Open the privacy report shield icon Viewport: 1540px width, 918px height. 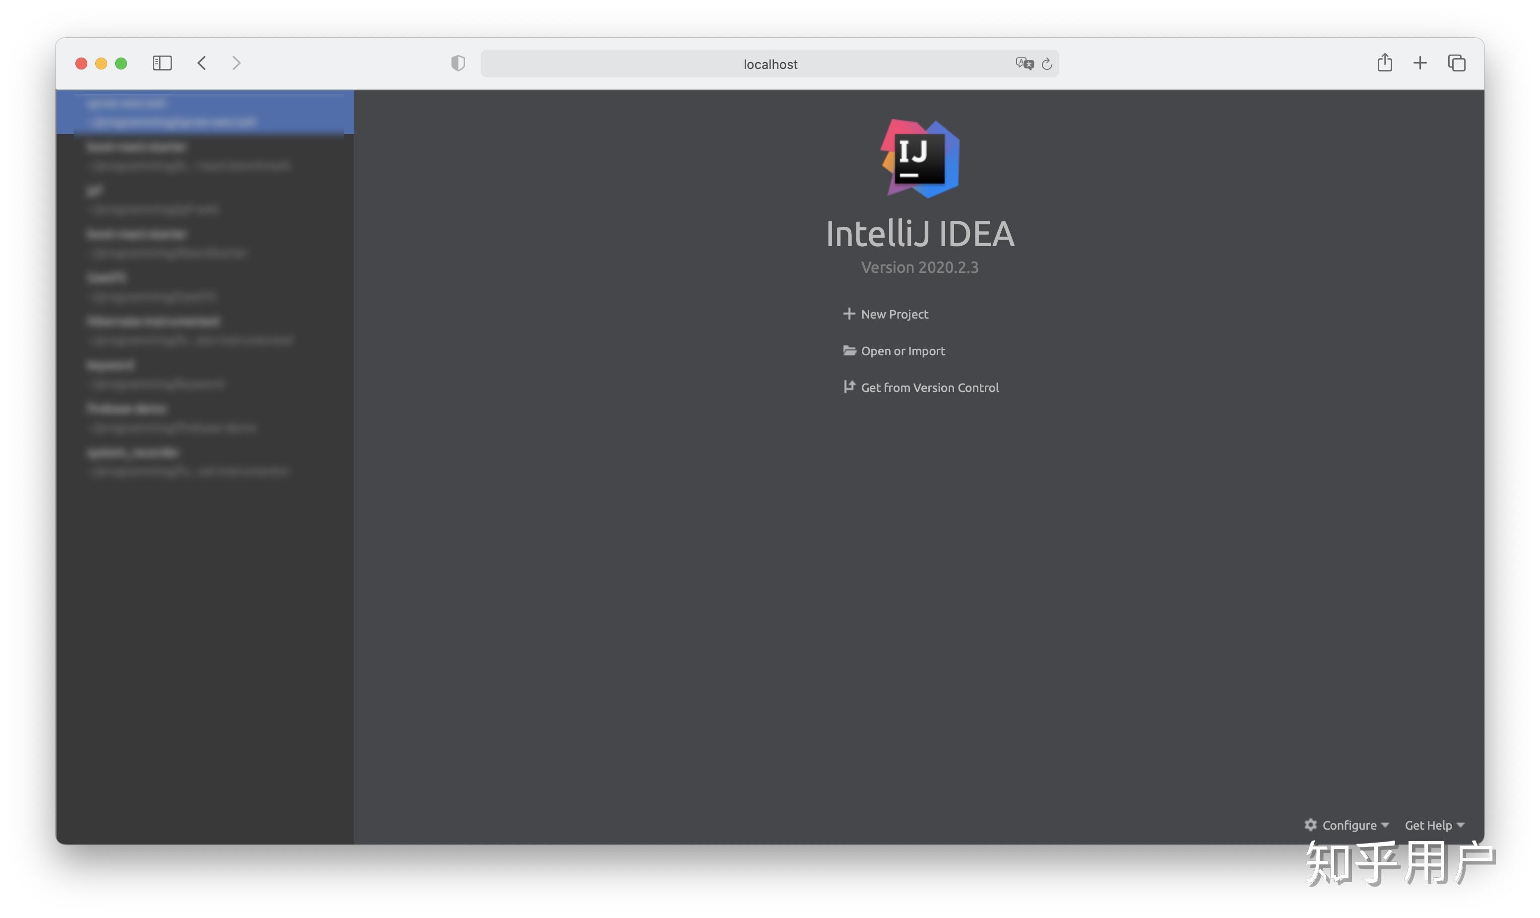point(457,63)
